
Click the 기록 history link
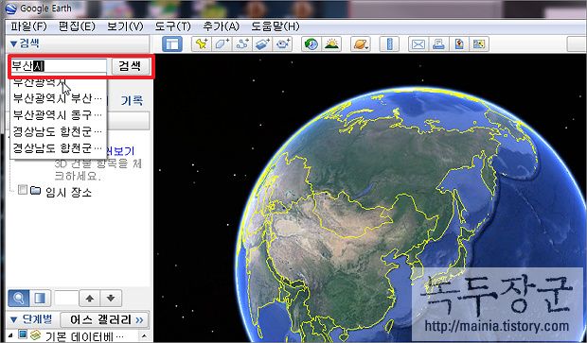[132, 100]
